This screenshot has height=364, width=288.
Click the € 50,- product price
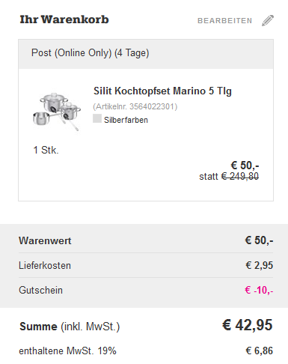tap(245, 166)
